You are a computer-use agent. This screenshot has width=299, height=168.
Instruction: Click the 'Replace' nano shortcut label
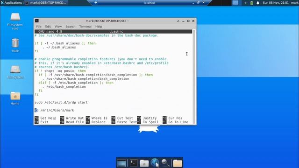click(99, 122)
